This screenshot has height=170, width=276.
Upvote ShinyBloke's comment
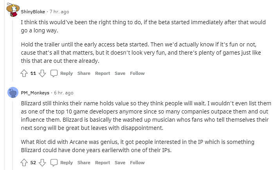click(24, 73)
